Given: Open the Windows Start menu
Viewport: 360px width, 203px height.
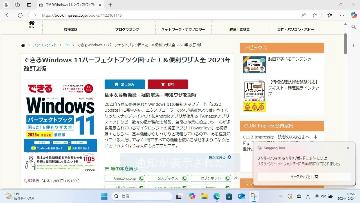Looking at the screenshot, I should pyautogui.click(x=104, y=196).
